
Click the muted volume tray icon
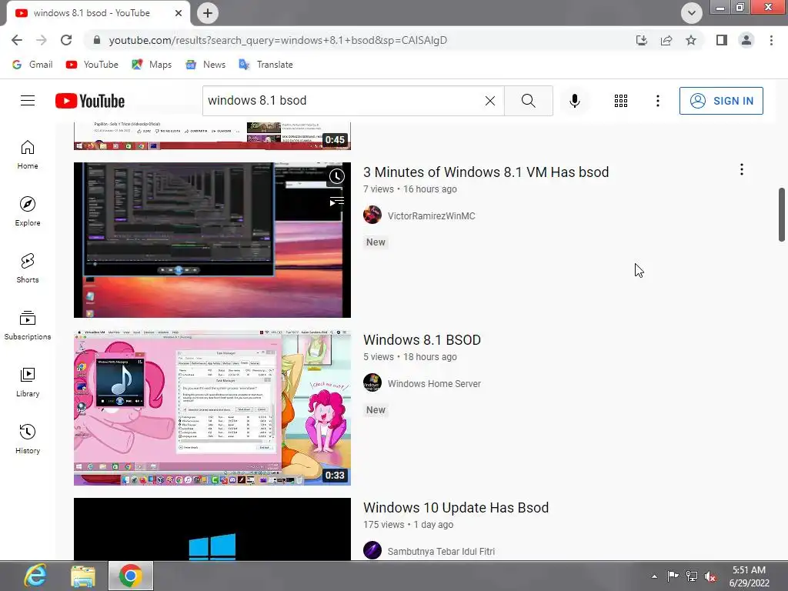point(710,576)
